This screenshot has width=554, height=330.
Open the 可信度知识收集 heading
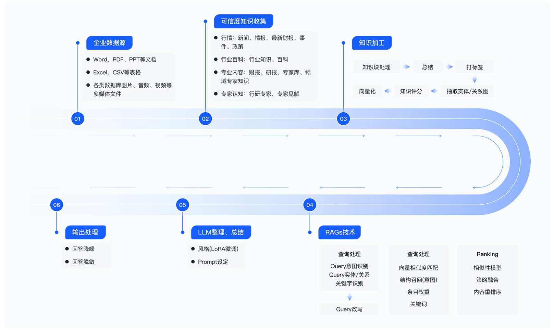tap(243, 21)
